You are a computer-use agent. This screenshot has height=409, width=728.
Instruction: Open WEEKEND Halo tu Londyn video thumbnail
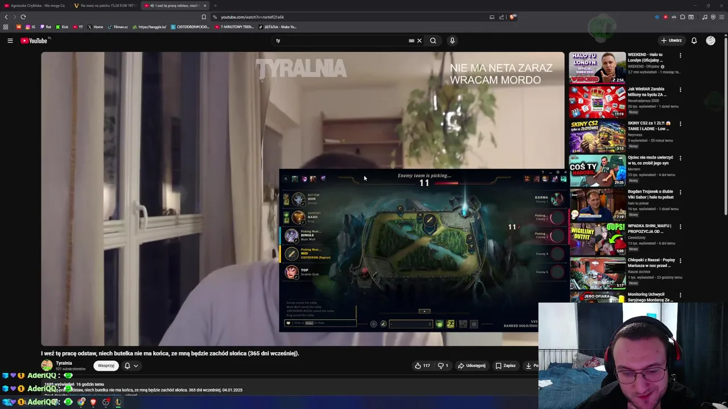[x=597, y=68]
